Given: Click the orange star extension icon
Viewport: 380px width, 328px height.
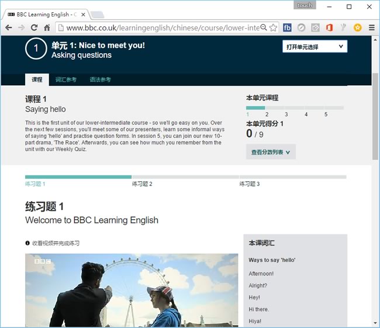Looking at the screenshot, I should coord(357,27).
